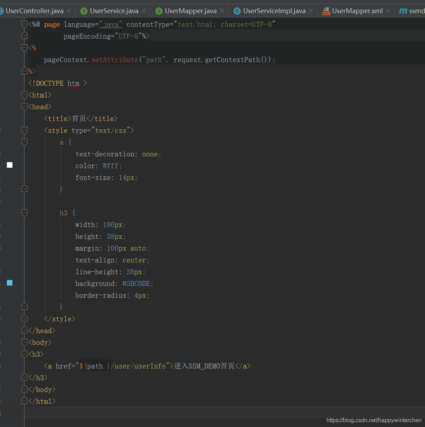Viewport: 425px width, 427px height.
Task: Switch to the UserMapper.java tab
Action: (x=191, y=11)
